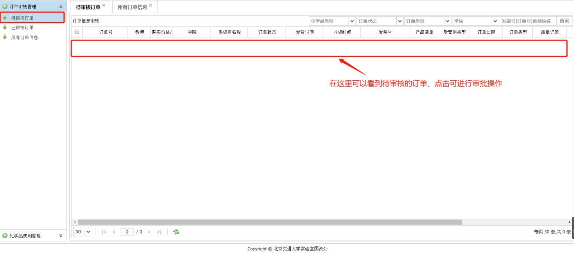Click the 查询 search button
This screenshot has width=574, height=254.
click(x=564, y=21)
